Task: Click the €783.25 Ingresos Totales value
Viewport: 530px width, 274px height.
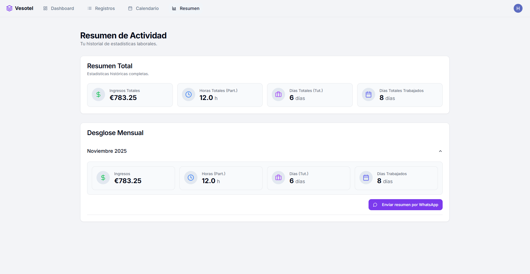Action: pos(123,98)
